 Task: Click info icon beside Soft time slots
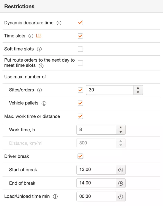(39, 49)
